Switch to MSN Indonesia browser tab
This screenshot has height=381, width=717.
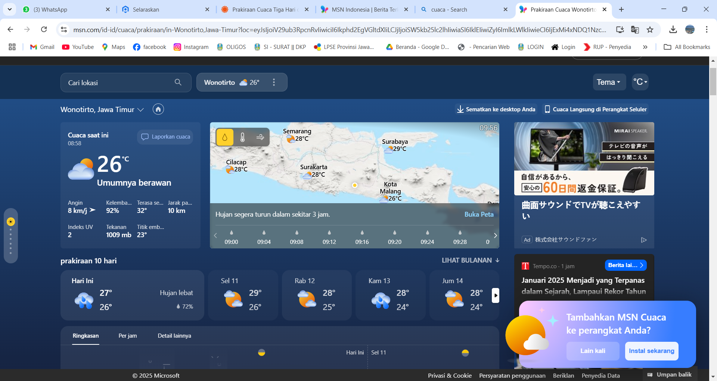pos(364,9)
